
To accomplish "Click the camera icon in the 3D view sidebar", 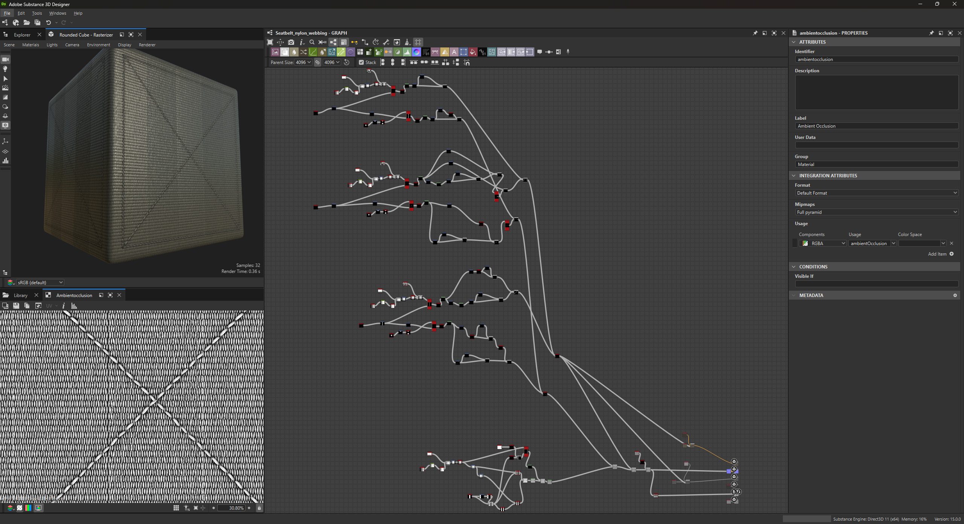I will (x=5, y=59).
